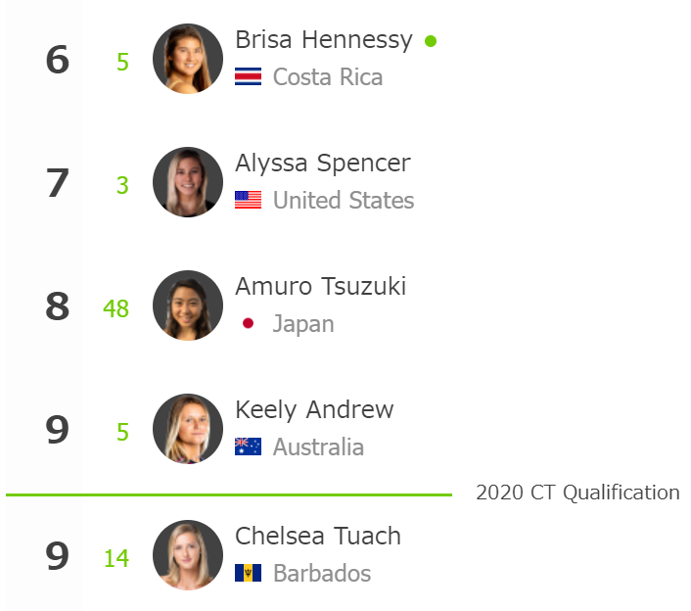
Task: Click the Barbados flag icon
Action: coord(248,573)
